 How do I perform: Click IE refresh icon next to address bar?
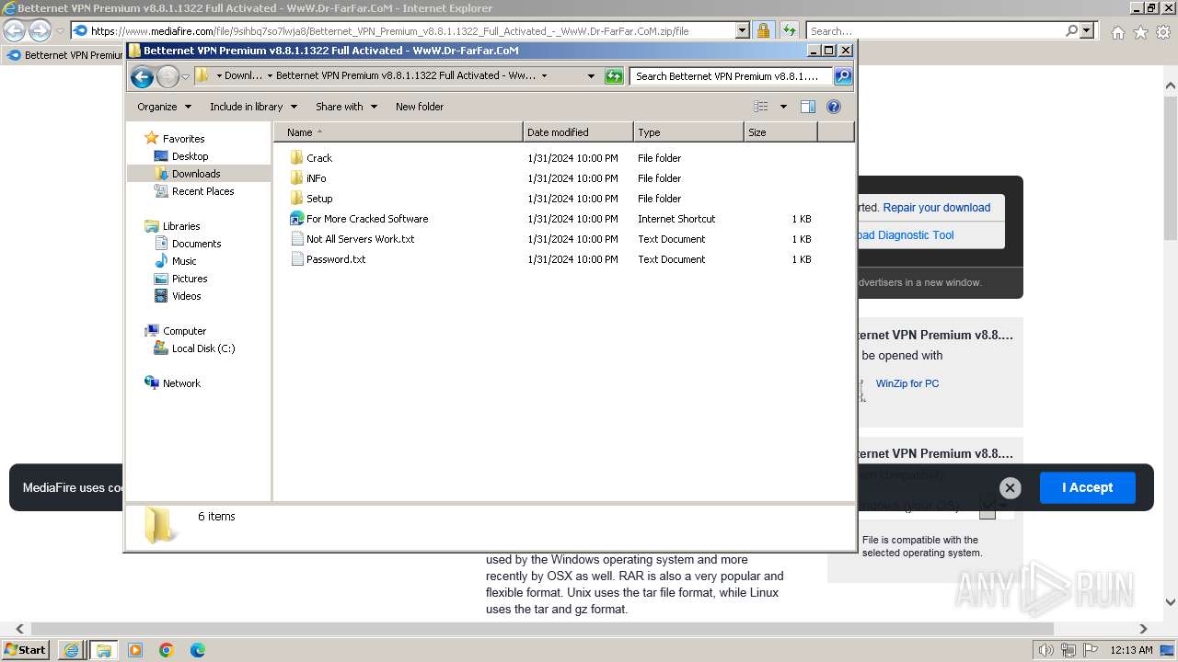(789, 30)
